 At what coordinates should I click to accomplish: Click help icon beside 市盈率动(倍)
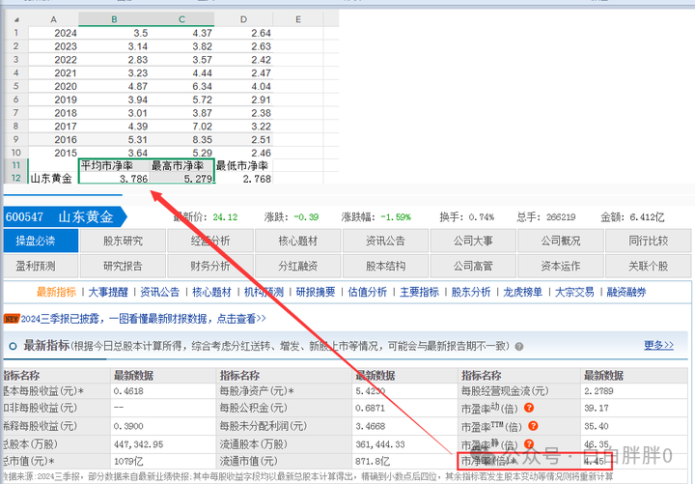[528, 408]
